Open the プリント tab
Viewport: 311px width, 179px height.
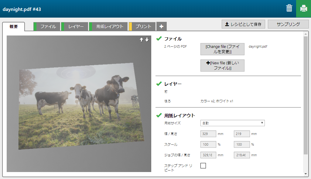click(x=142, y=27)
